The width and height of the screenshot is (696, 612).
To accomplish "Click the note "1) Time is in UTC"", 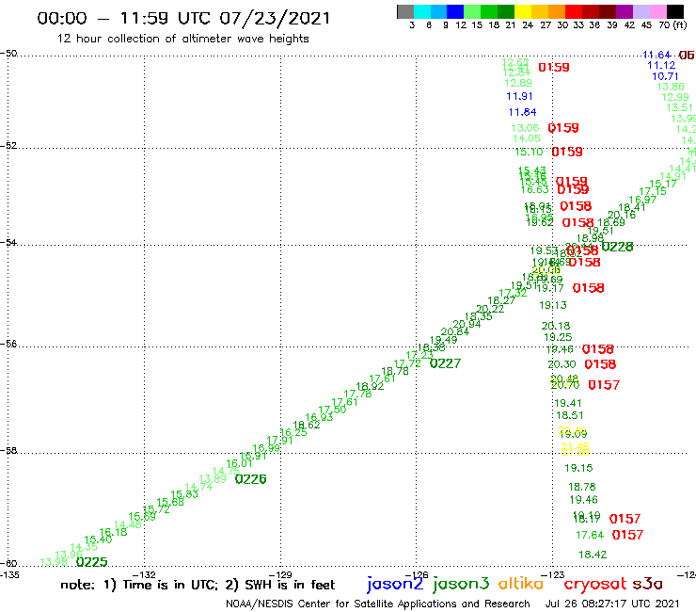I will point(160,585).
